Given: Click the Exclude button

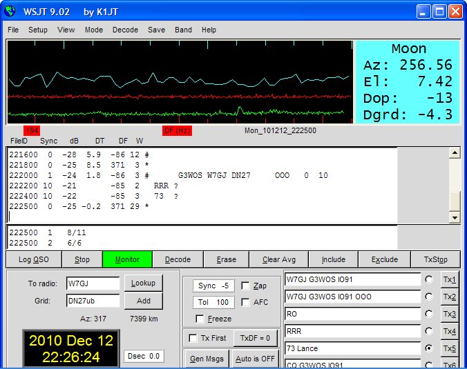Looking at the screenshot, I should [x=385, y=259].
